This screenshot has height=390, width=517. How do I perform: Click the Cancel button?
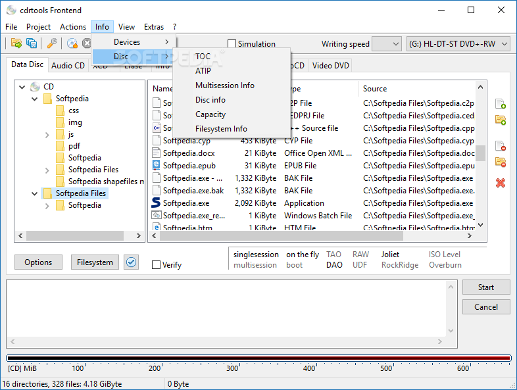pos(486,307)
